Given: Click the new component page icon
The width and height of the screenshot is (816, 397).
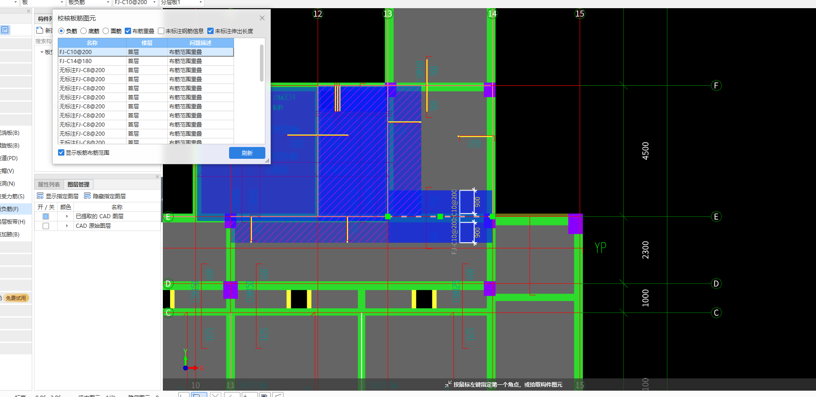Looking at the screenshot, I should [39, 30].
